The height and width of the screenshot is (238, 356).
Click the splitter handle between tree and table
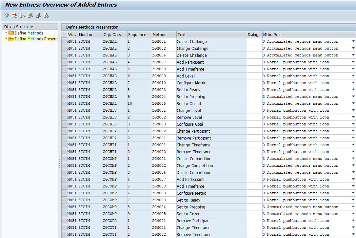59,163
